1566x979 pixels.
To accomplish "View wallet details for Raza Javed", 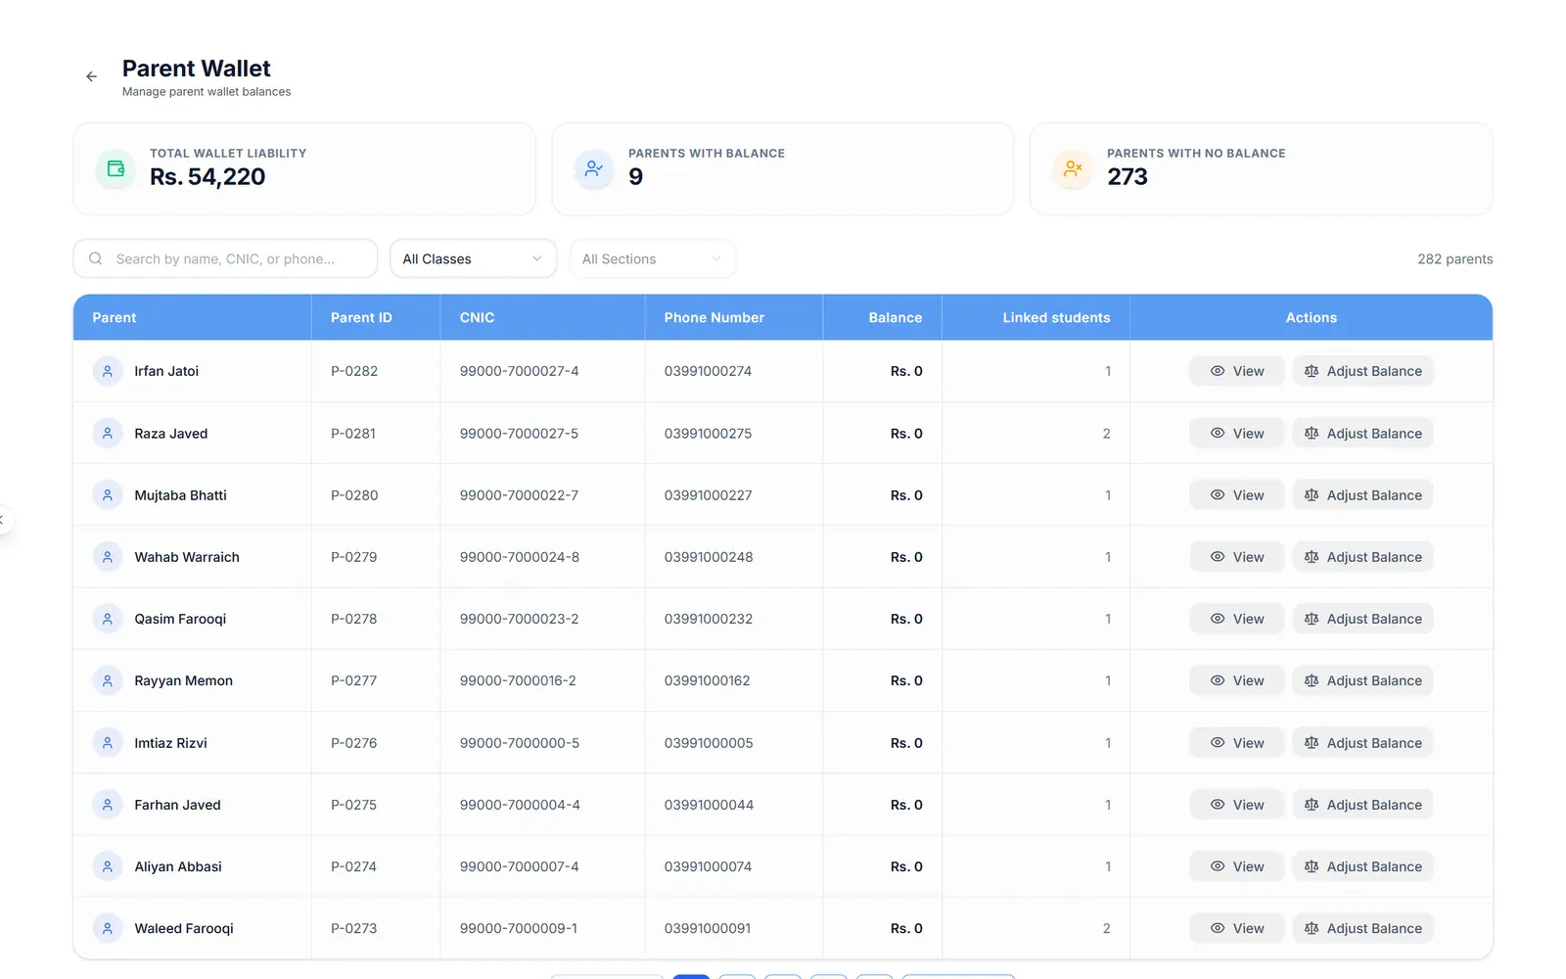I will [x=1237, y=433].
